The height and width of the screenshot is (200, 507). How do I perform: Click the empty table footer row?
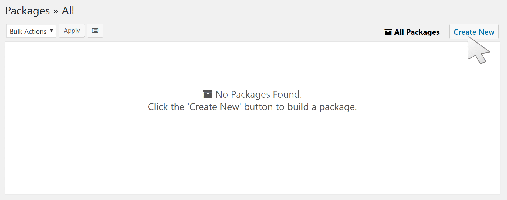pyautogui.click(x=252, y=185)
